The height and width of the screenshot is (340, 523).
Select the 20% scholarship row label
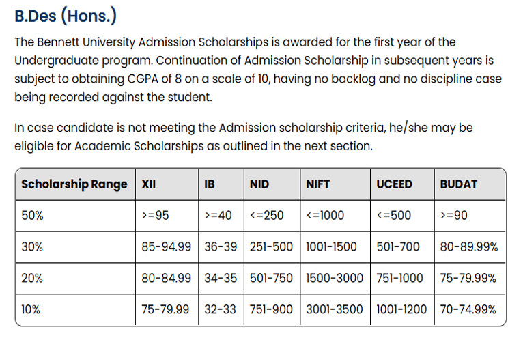pos(31,278)
